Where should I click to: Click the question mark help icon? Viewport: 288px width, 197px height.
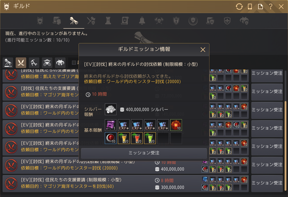point(270,7)
